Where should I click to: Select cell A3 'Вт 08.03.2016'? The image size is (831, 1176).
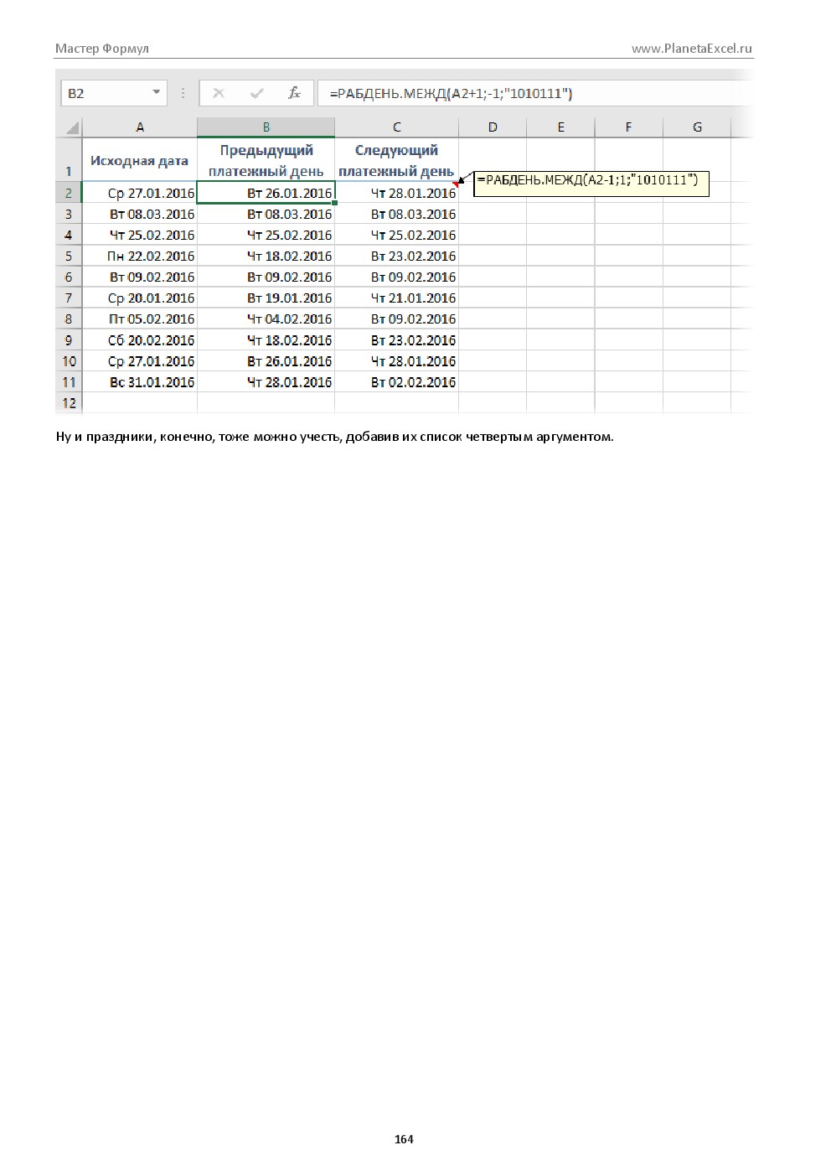140,214
